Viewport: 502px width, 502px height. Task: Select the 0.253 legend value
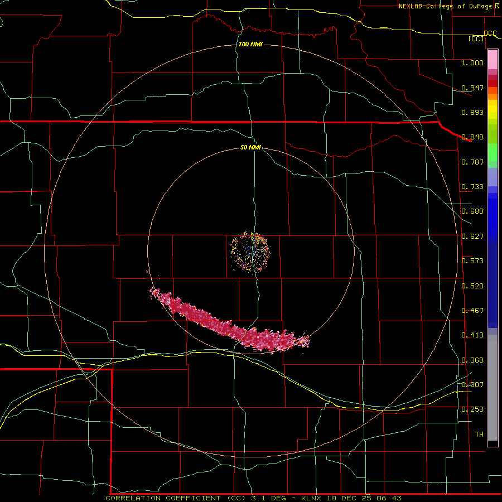(x=472, y=409)
